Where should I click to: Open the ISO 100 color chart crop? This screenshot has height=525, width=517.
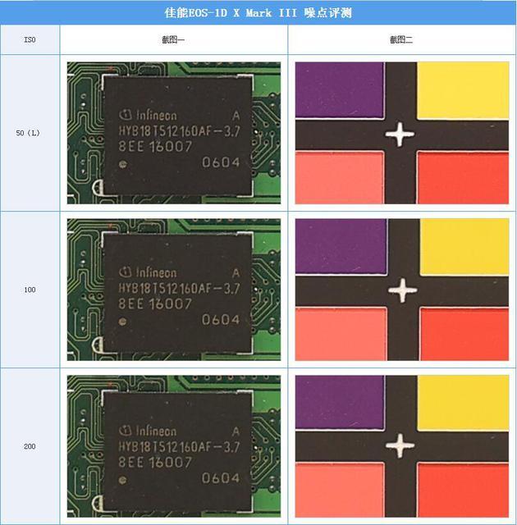tap(402, 290)
